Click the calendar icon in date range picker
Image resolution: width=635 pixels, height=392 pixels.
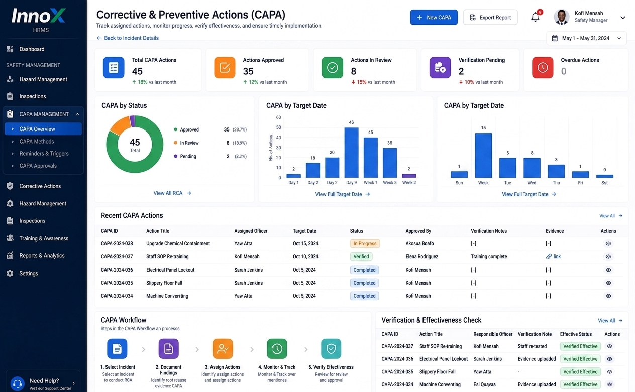[555, 38]
